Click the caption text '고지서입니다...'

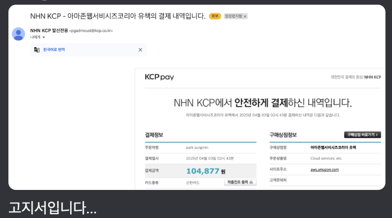pyautogui.click(x=52, y=208)
